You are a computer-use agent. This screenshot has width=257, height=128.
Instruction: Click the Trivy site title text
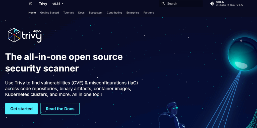[43, 4]
